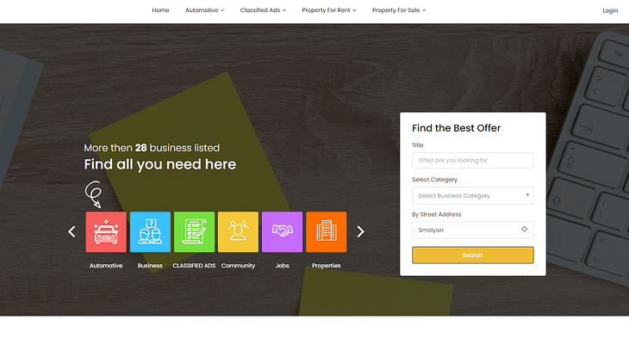Click the CLASSIFIED ADS label
Image resolution: width=629 pixels, height=344 pixels.
tap(194, 266)
